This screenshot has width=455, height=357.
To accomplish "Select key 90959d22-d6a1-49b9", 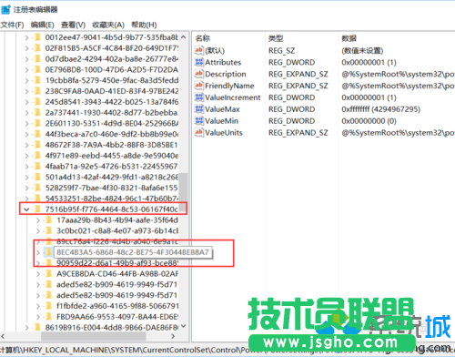I will tap(117, 263).
